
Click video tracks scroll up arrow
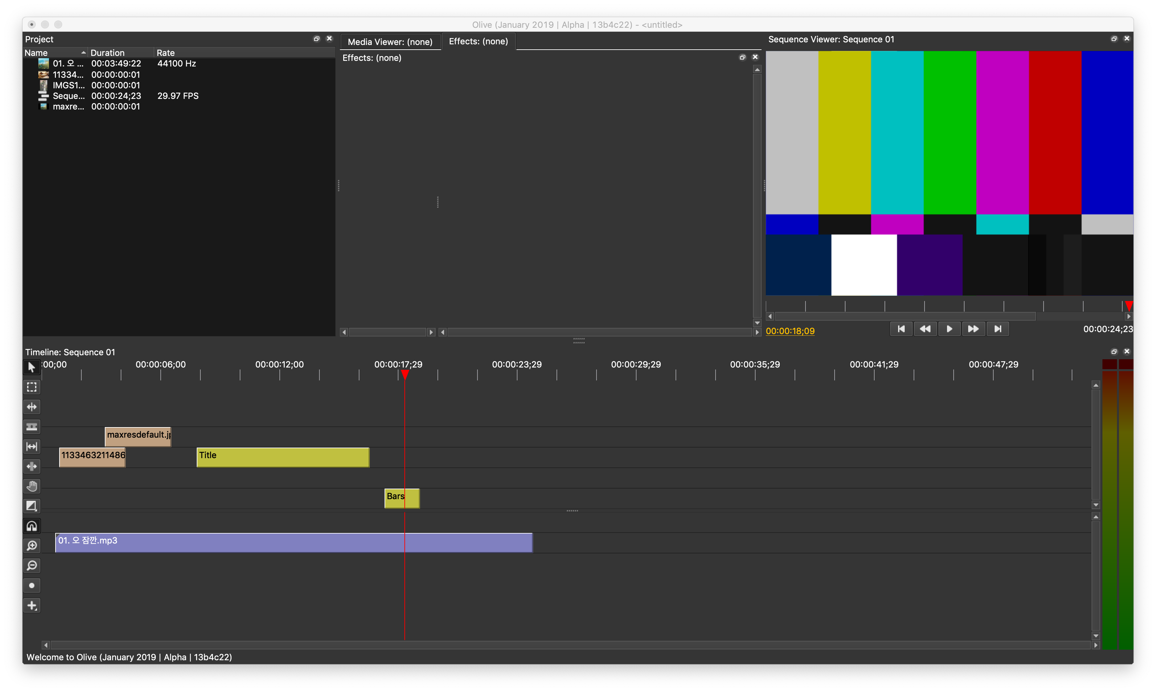point(1096,385)
